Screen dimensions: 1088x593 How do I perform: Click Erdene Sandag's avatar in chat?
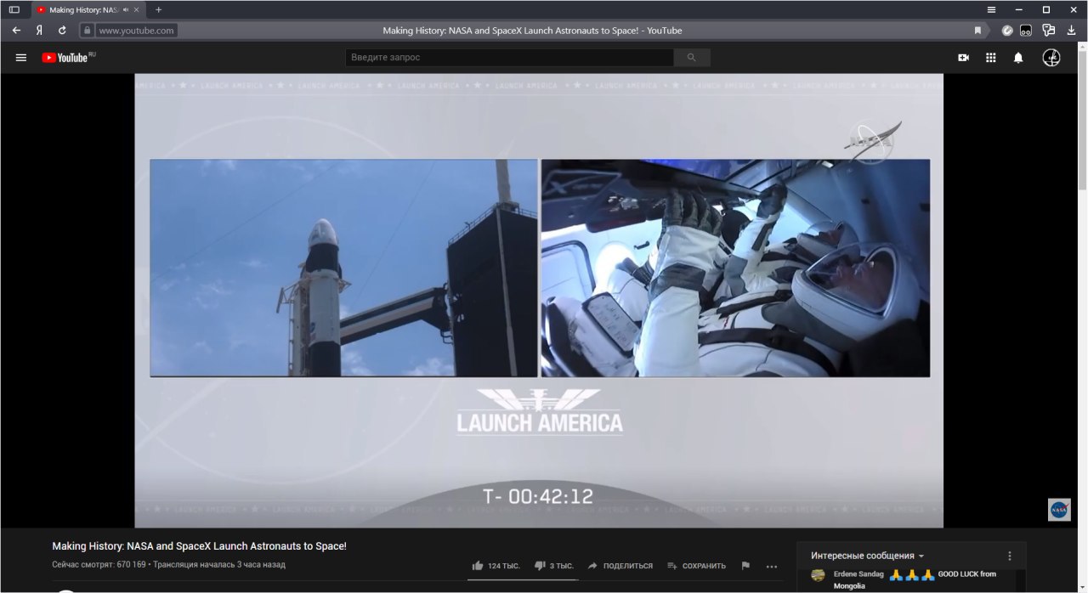tap(819, 575)
